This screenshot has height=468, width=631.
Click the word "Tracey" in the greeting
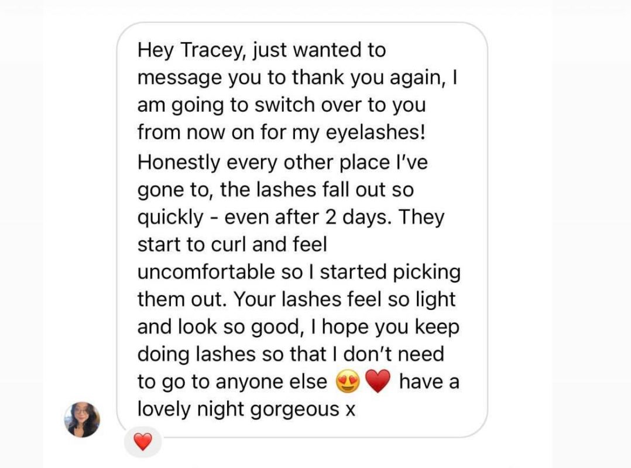click(208, 51)
